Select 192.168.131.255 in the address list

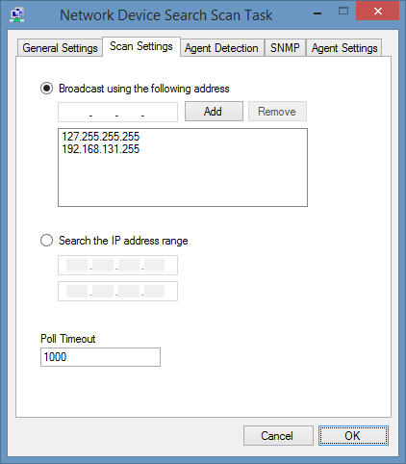pos(101,149)
